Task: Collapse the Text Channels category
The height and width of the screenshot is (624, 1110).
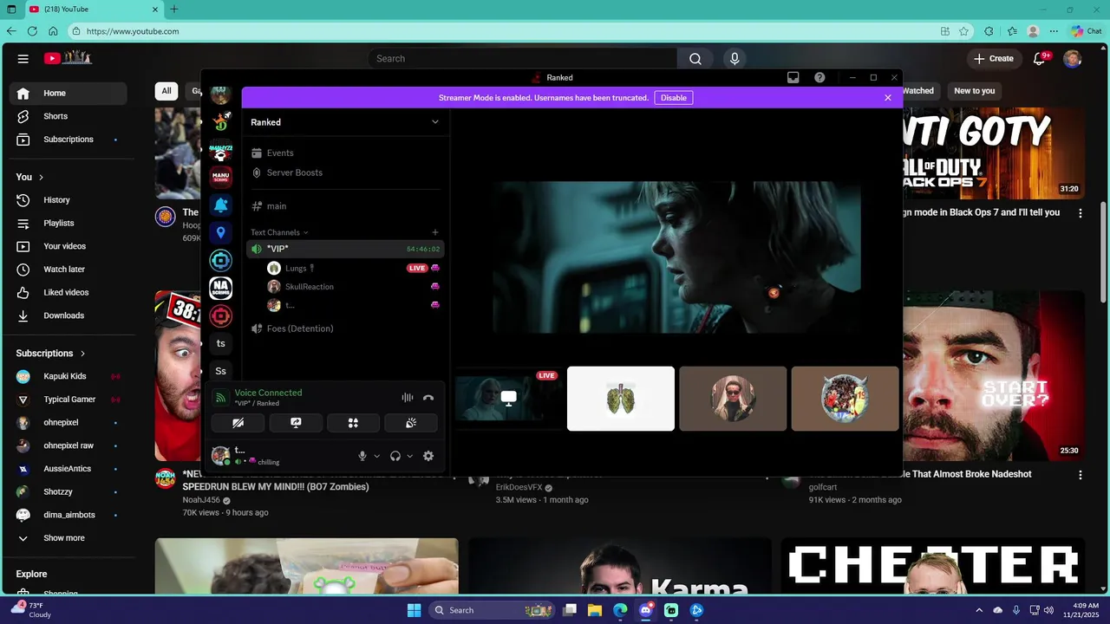Action: pyautogui.click(x=280, y=232)
